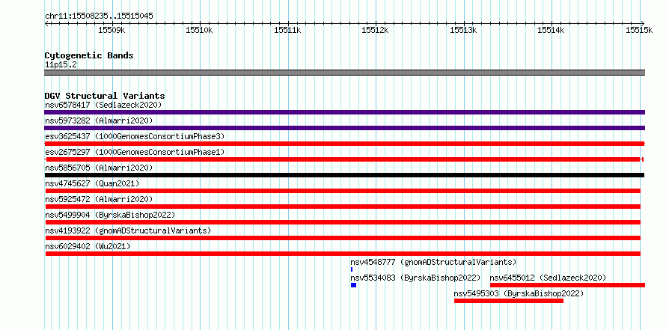Select the red nsv4745627 variant bar
Image resolution: width=666 pixels, height=330 pixels.
(x=343, y=191)
